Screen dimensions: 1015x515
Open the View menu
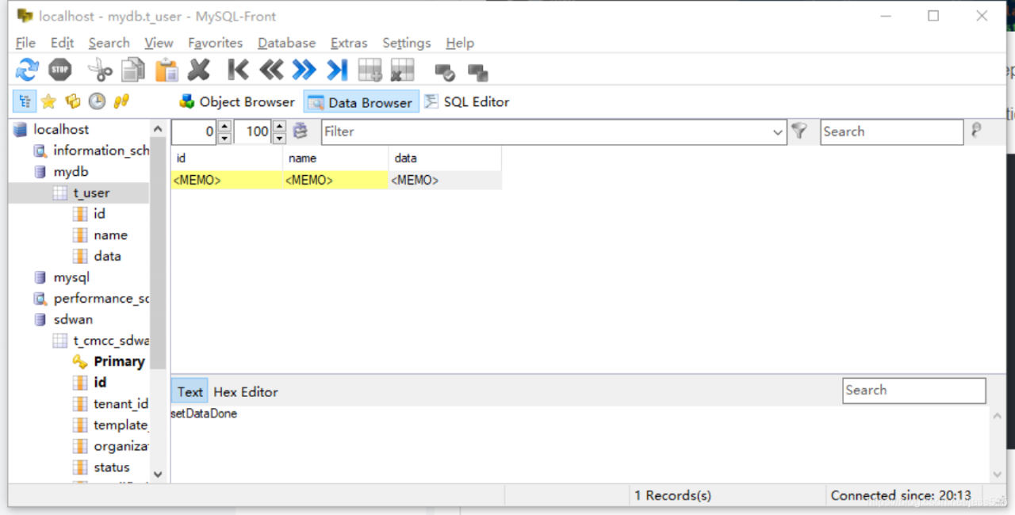pyautogui.click(x=159, y=43)
